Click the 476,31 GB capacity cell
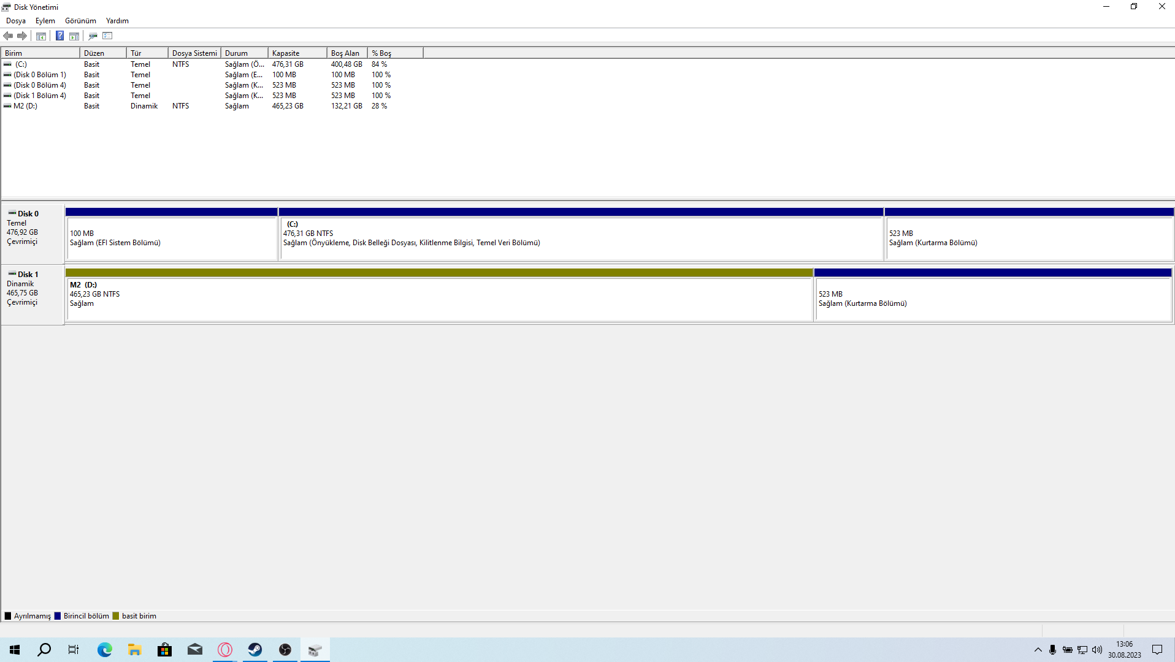The height and width of the screenshot is (662, 1175). pyautogui.click(x=288, y=64)
